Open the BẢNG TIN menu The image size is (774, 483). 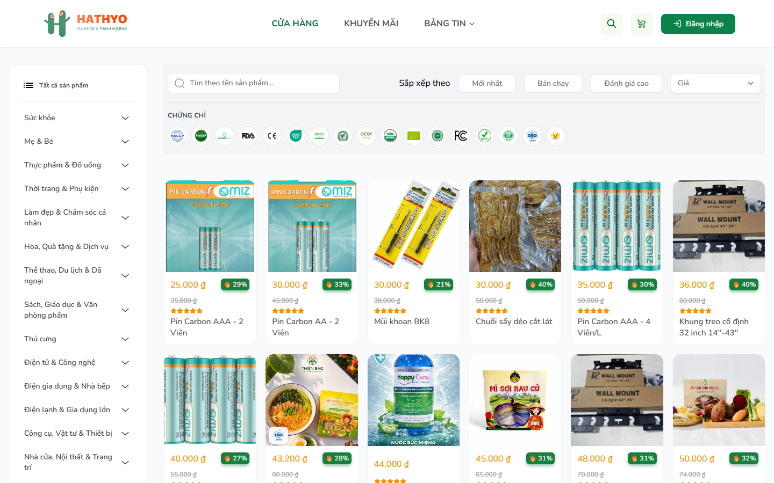coord(449,24)
